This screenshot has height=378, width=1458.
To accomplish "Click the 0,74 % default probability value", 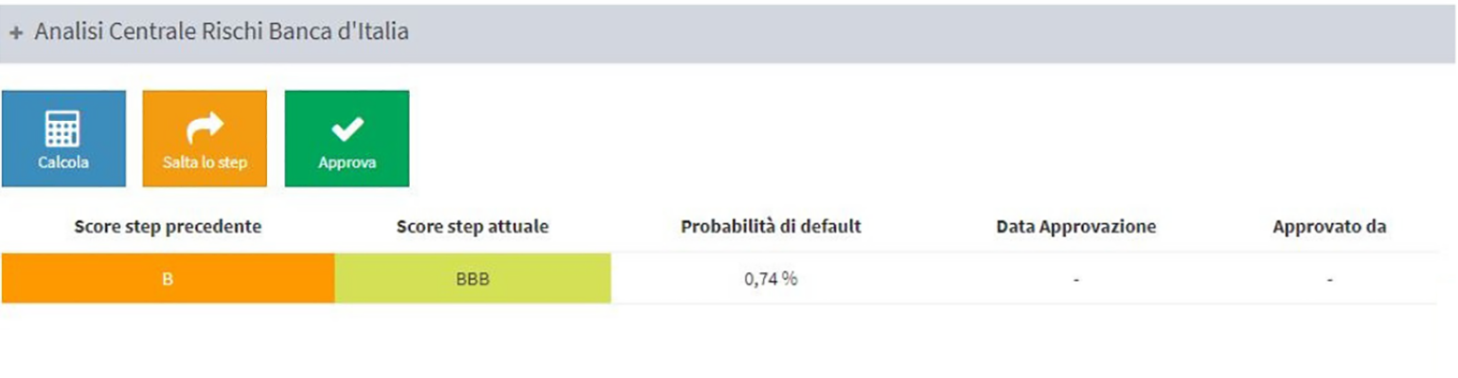I will tap(771, 279).
